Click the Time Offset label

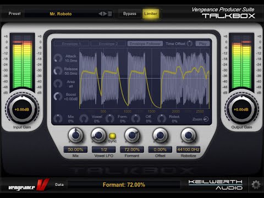pyautogui.click(x=175, y=43)
